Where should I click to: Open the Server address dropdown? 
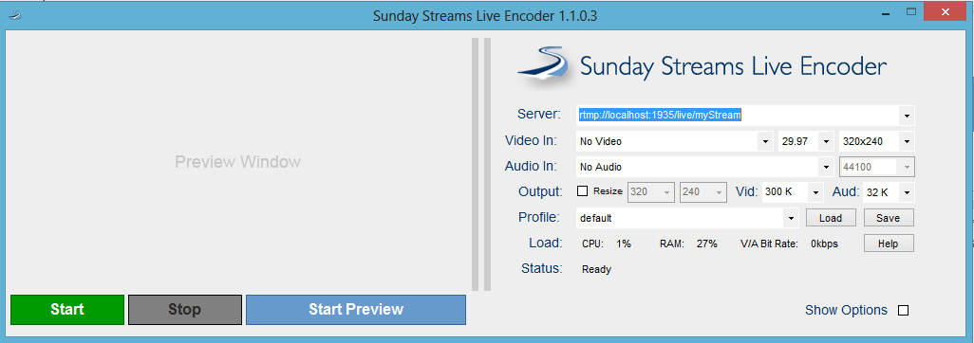(907, 116)
